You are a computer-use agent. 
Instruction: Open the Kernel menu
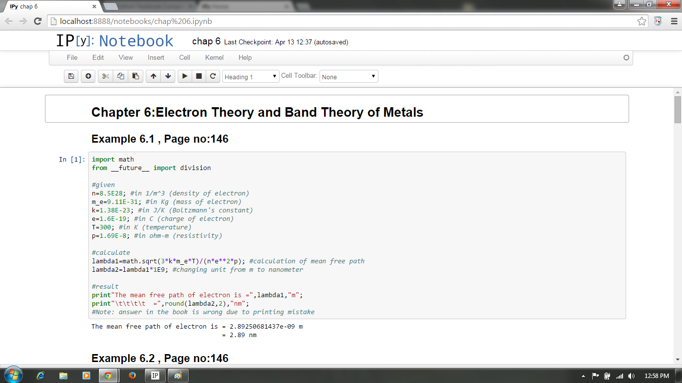click(214, 57)
